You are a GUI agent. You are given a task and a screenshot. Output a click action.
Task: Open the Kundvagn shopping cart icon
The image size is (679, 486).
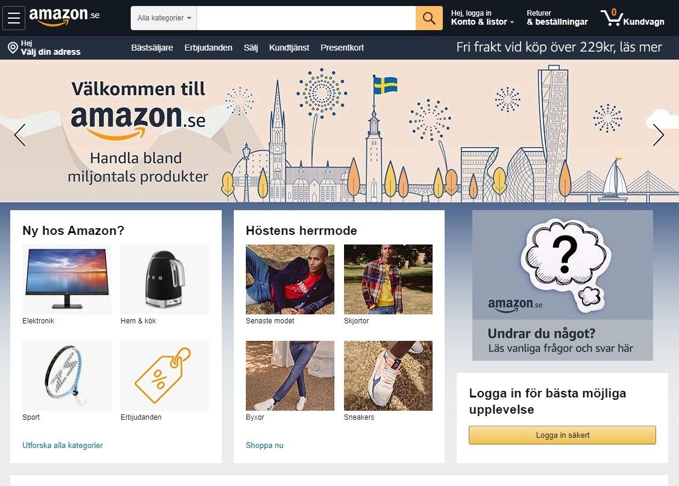tap(632, 18)
